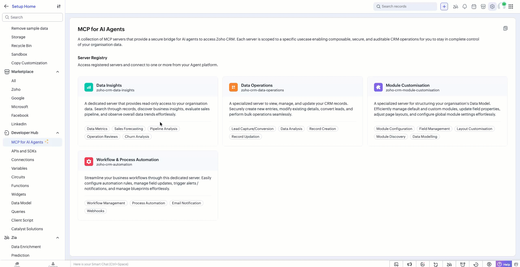Open the recent items history icon

476,264
